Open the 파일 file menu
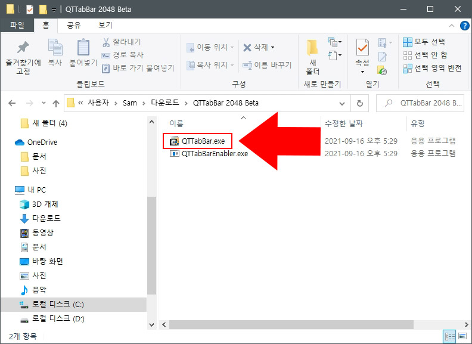This screenshot has height=344, width=472. [x=17, y=25]
